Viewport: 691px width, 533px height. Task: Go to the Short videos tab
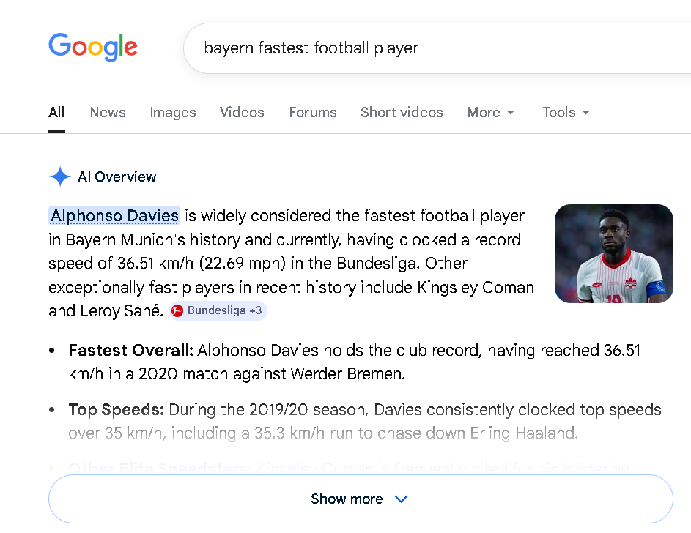point(402,113)
